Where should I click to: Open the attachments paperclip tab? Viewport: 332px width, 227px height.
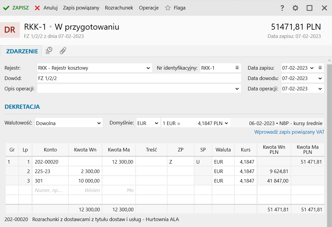click(63, 51)
